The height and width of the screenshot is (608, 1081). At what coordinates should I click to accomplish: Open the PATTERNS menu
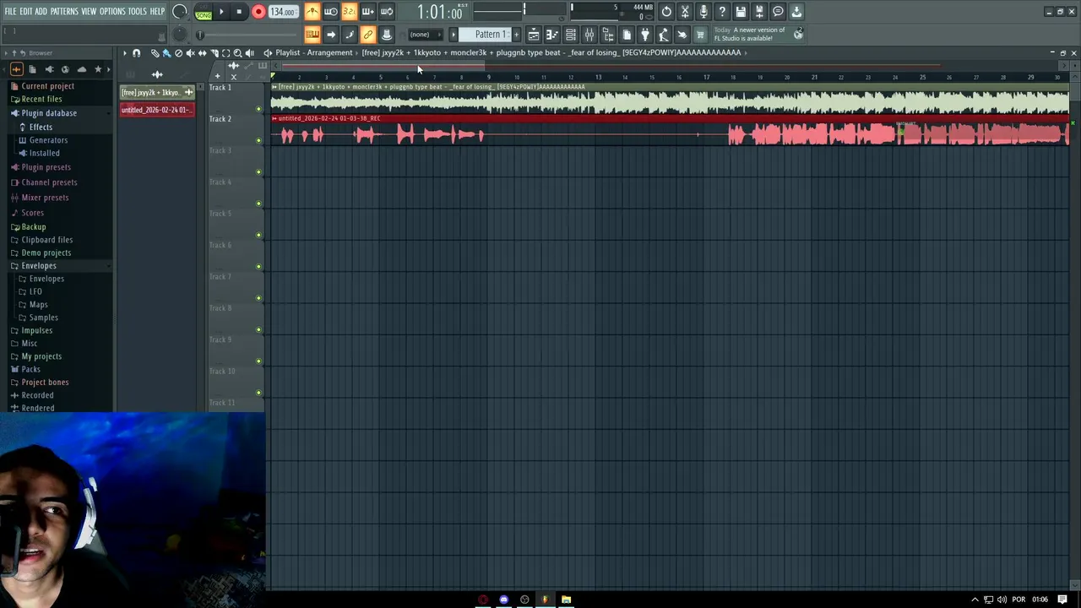coord(64,12)
